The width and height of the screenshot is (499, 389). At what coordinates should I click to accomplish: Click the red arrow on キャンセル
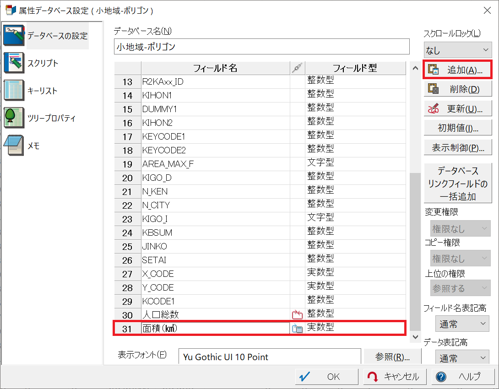[373, 377]
